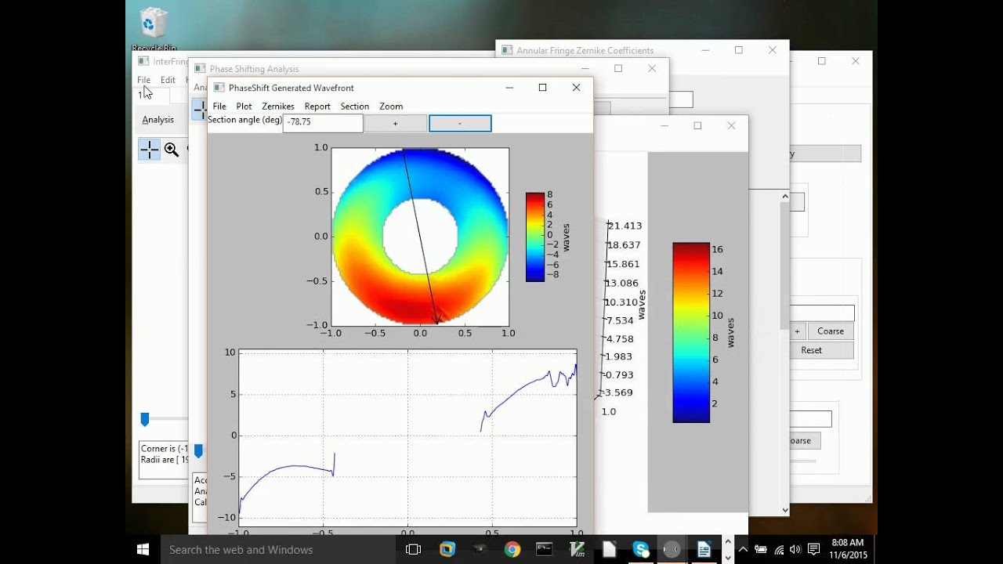Open the Section menu

coord(354,107)
